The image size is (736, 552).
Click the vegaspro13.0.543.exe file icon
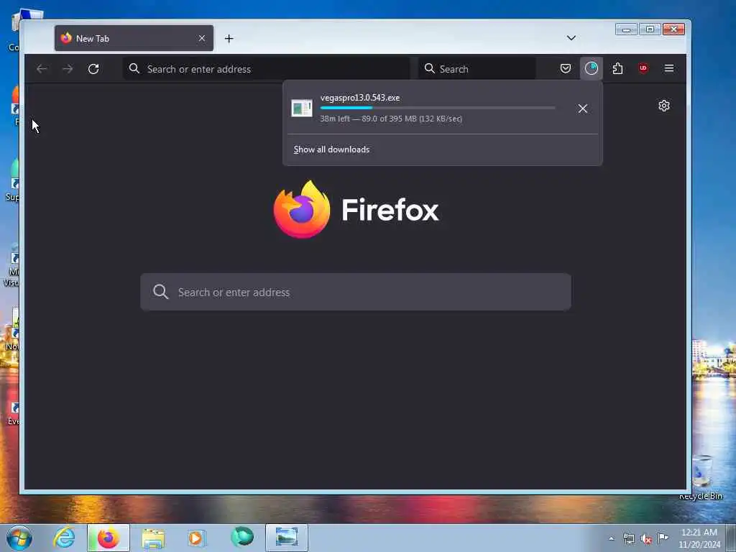point(301,109)
